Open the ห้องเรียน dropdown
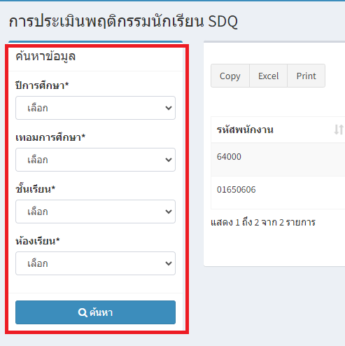 [x=95, y=263]
